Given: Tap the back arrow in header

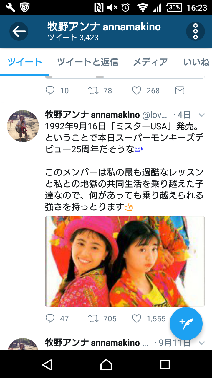Looking at the screenshot, I should [x=19, y=31].
